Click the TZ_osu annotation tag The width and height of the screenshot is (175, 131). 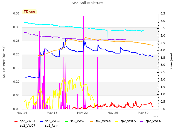[30, 11]
